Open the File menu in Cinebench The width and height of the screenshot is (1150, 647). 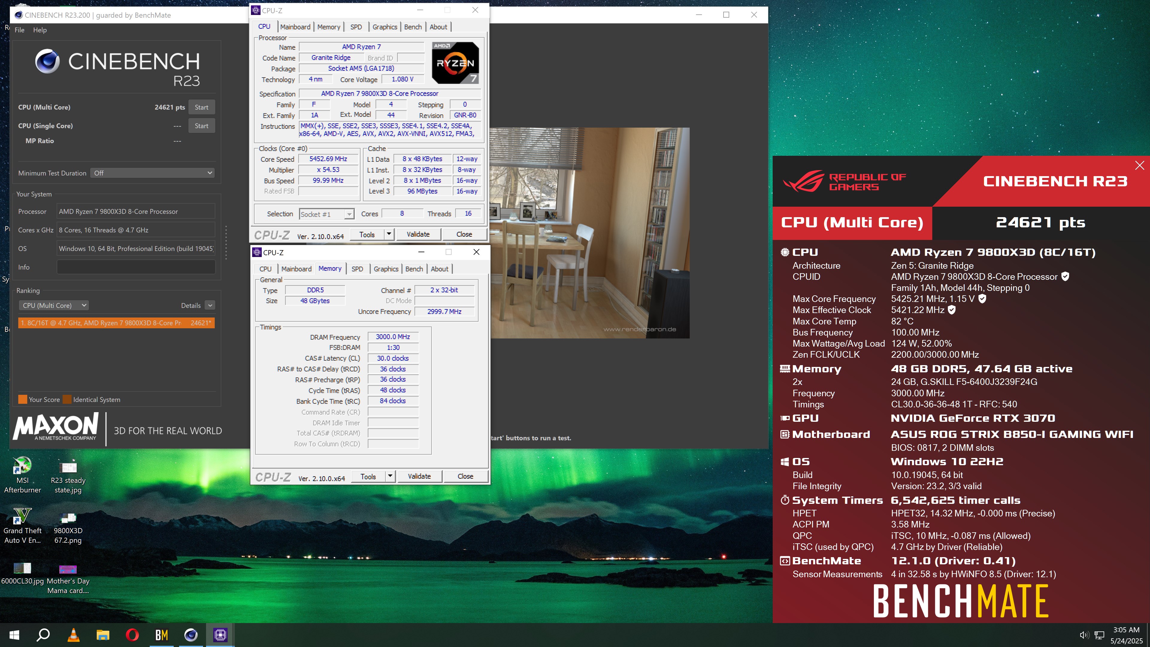[20, 30]
